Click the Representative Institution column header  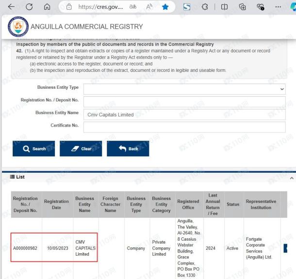(261, 204)
